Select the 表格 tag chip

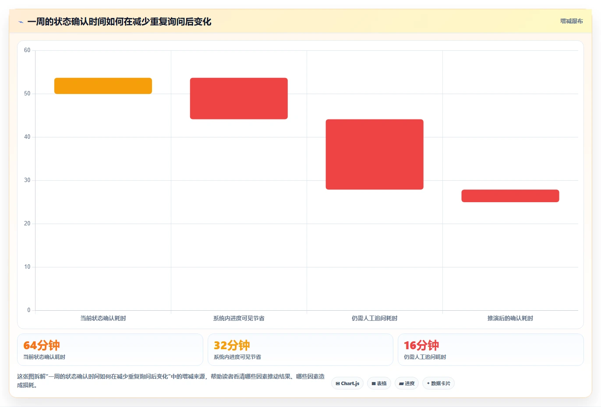[x=379, y=383]
